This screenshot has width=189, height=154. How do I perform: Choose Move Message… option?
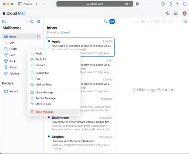(x=54, y=92)
